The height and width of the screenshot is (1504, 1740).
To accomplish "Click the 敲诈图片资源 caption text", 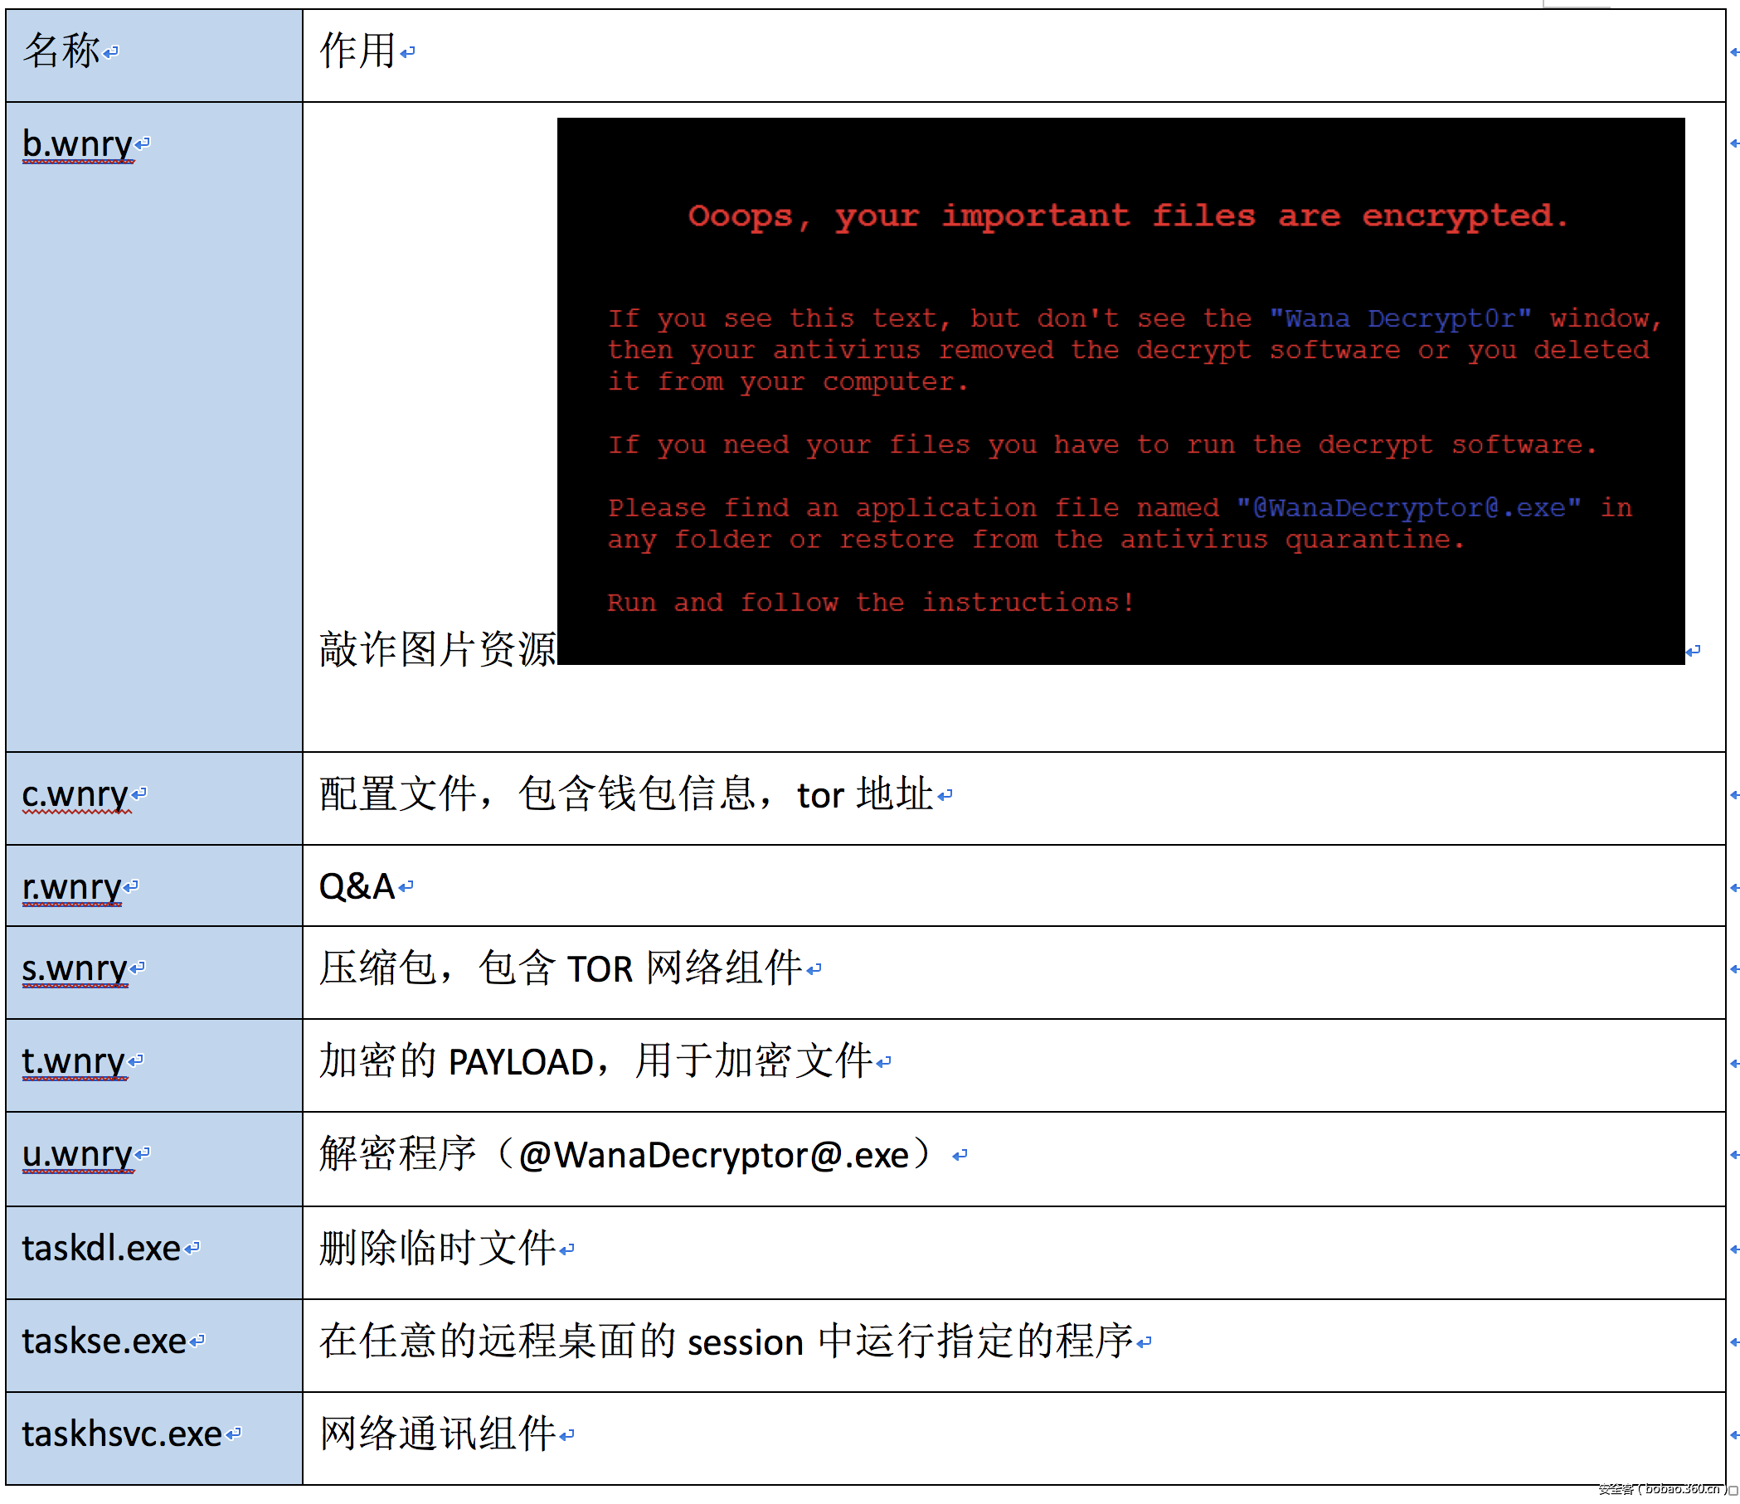I will (437, 650).
